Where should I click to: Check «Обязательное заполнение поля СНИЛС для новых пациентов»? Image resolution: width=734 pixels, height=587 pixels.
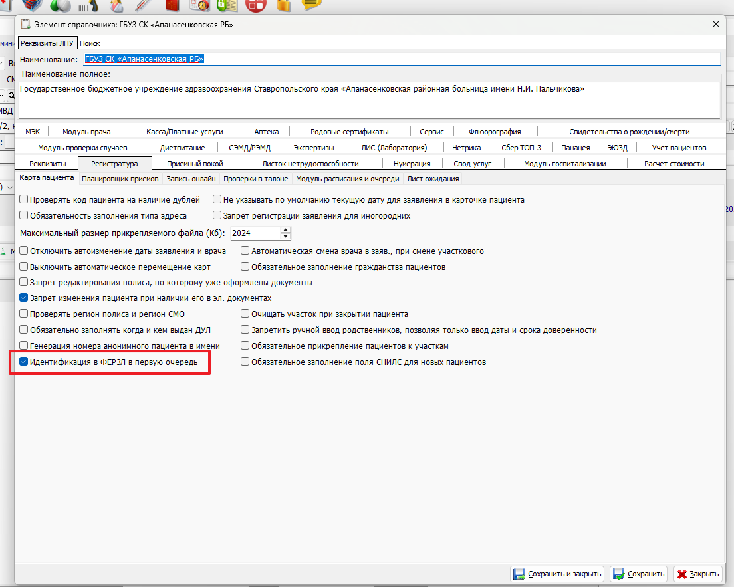click(x=245, y=362)
